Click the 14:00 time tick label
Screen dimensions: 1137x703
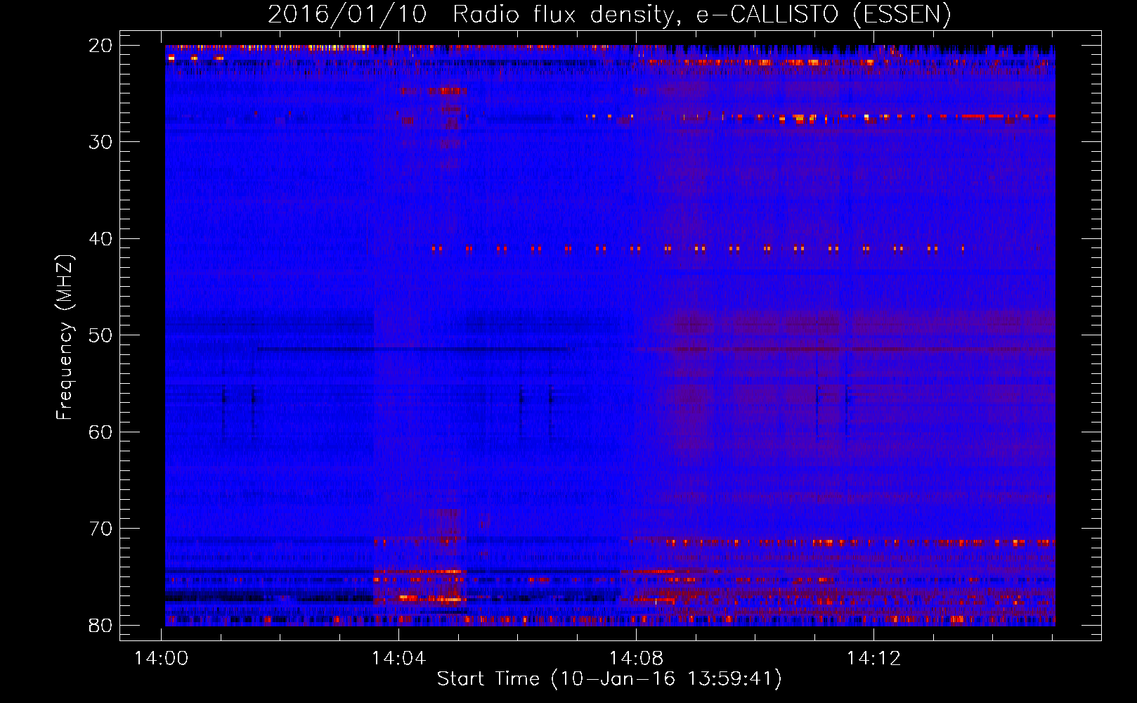[162, 659]
